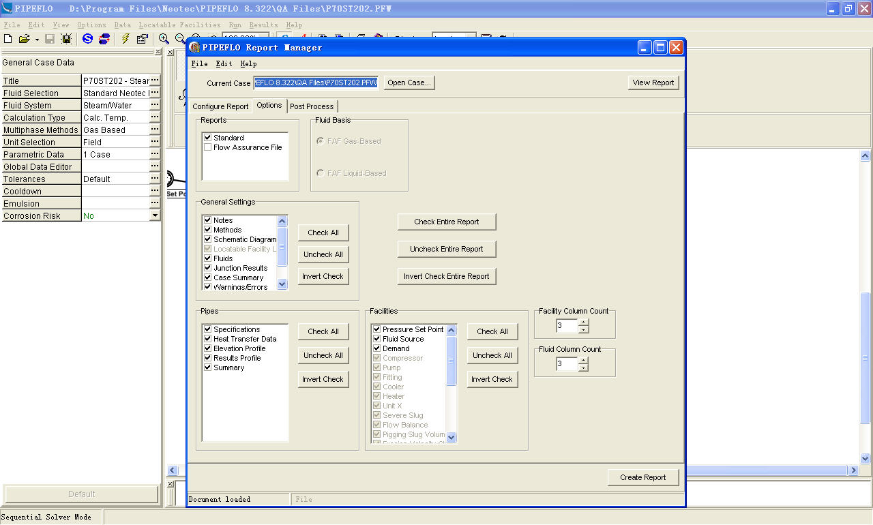Open Calculation Type ellipsis button
This screenshot has width=873, height=525.
(155, 117)
